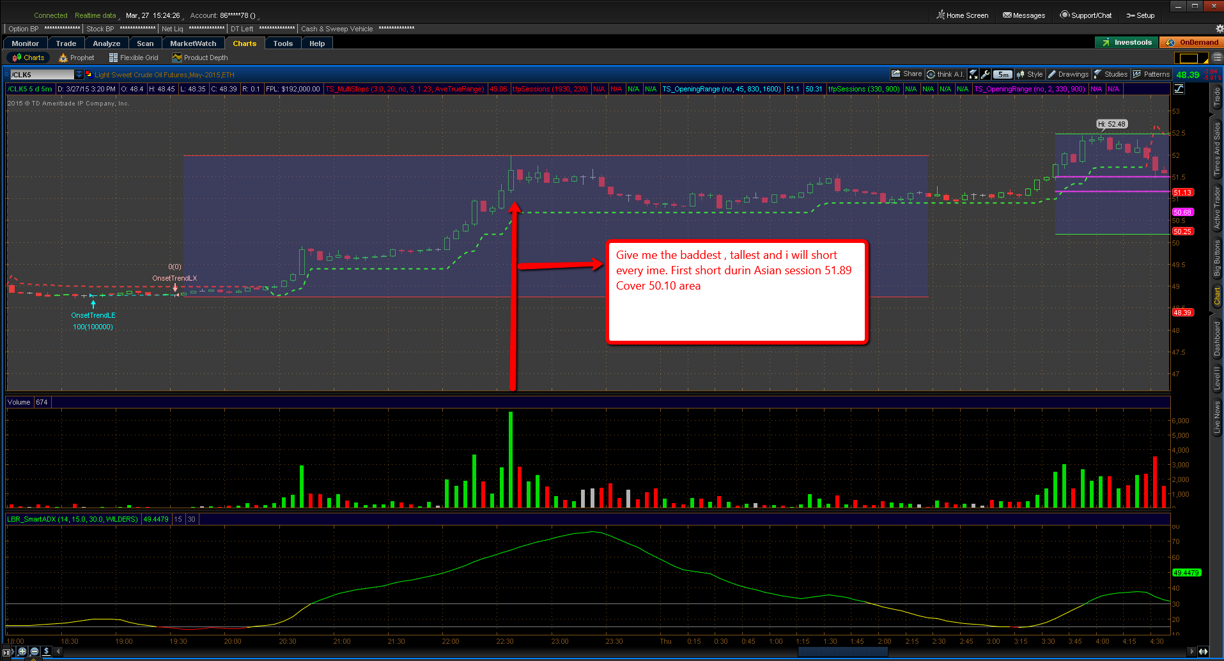Launch OnDemand mode
Image resolution: width=1224 pixels, height=661 pixels.
[x=1192, y=42]
